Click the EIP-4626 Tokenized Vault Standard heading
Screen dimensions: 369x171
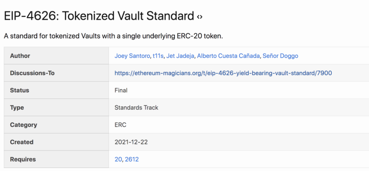99,16
